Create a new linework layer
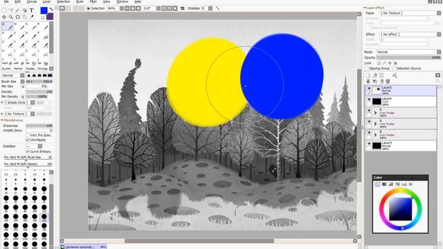 pyautogui.click(x=374, y=75)
